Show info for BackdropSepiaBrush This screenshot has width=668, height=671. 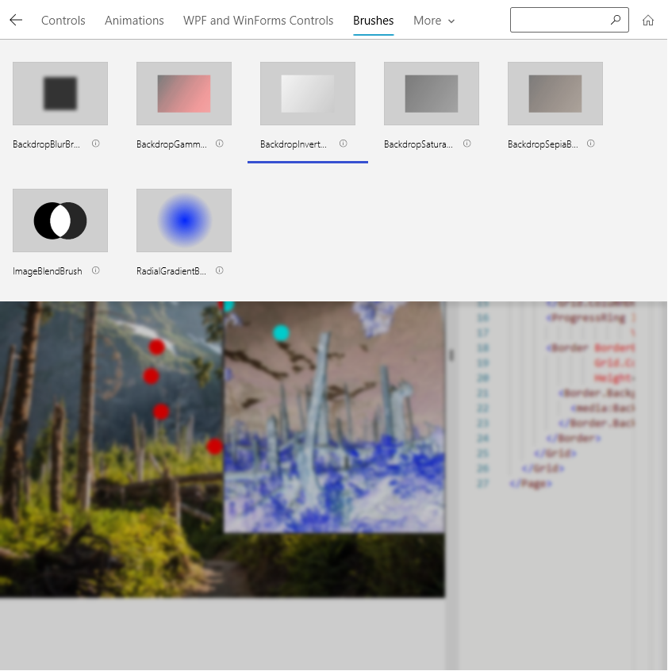[590, 144]
